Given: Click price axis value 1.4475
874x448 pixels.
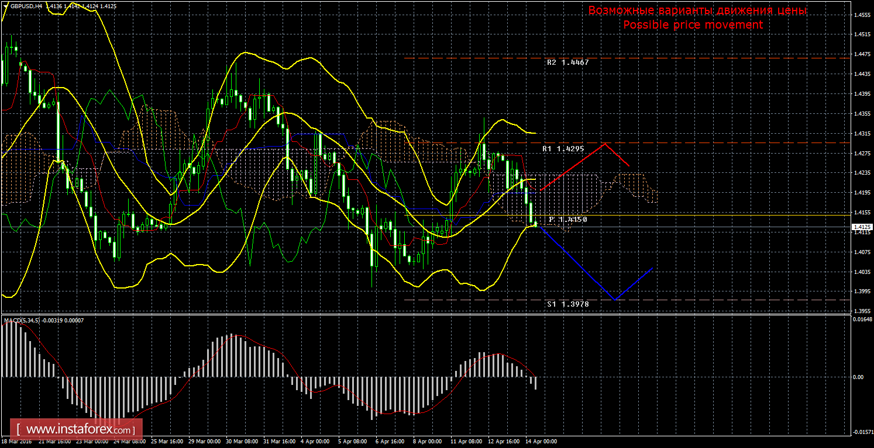Looking at the screenshot, I should pyautogui.click(x=862, y=54).
